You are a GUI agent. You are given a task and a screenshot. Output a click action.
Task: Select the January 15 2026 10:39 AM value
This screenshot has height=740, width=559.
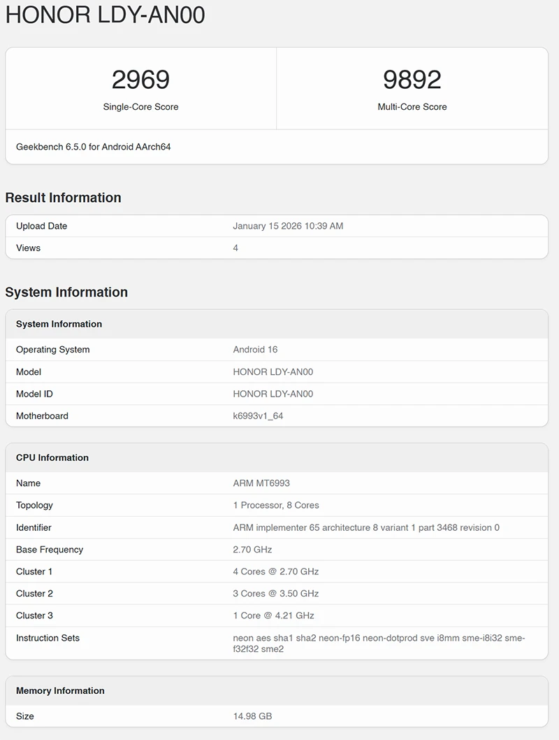pyautogui.click(x=288, y=226)
